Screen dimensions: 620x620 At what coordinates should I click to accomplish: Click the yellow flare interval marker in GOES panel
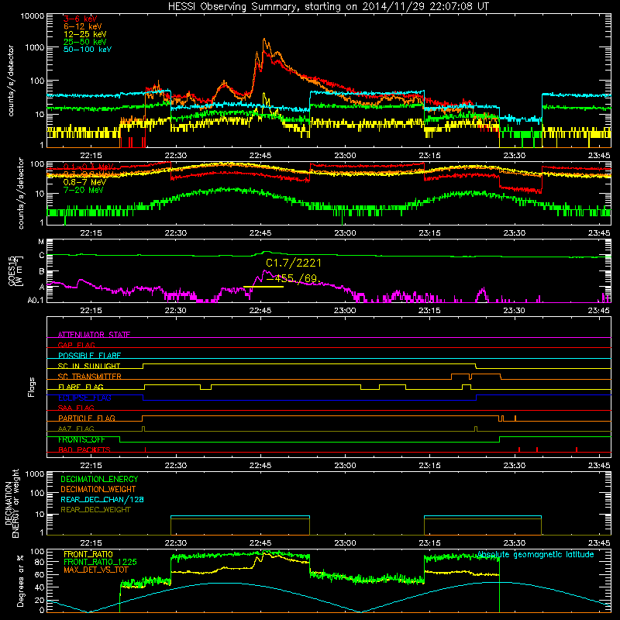point(263,286)
